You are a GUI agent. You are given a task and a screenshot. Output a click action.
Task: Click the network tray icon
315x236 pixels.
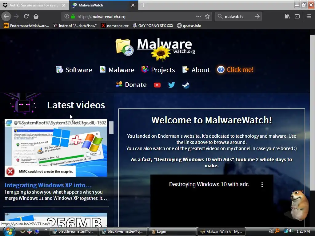coord(285,231)
